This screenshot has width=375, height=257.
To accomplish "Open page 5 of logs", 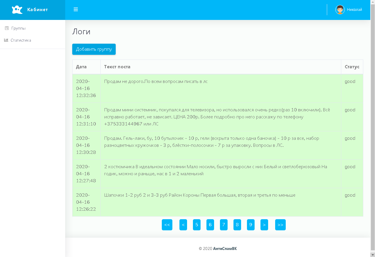I will pos(196,225).
